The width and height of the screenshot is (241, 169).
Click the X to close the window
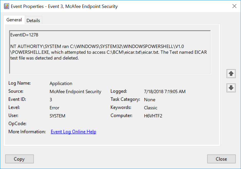point(234,6)
